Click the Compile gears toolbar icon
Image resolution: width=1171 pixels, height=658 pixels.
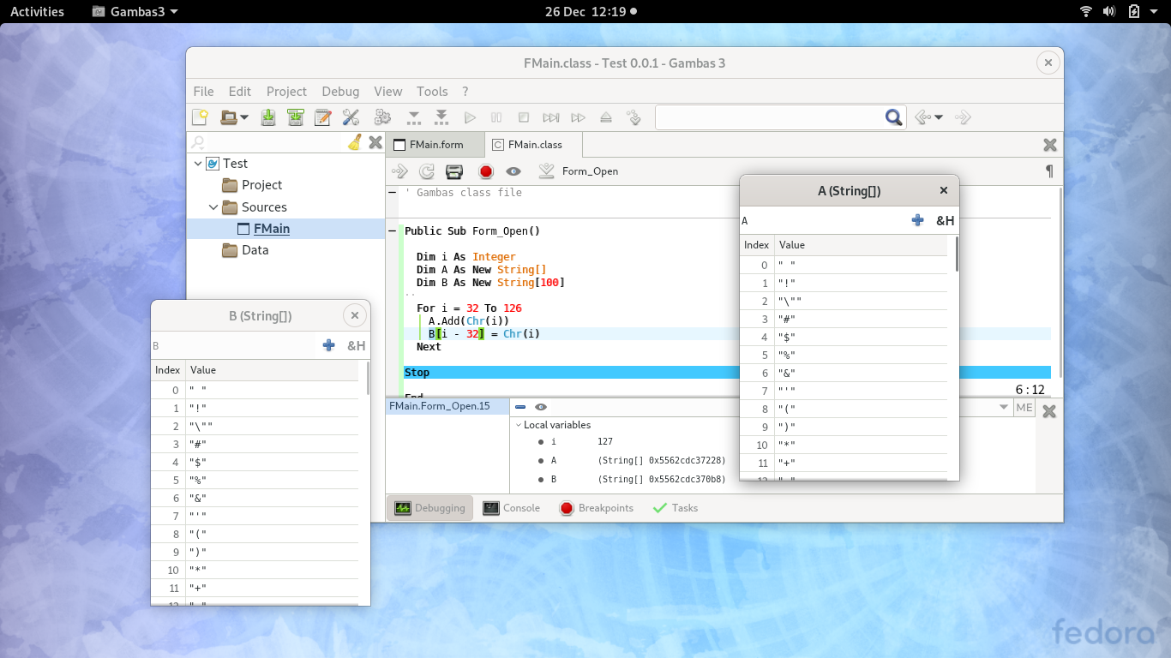coord(382,117)
